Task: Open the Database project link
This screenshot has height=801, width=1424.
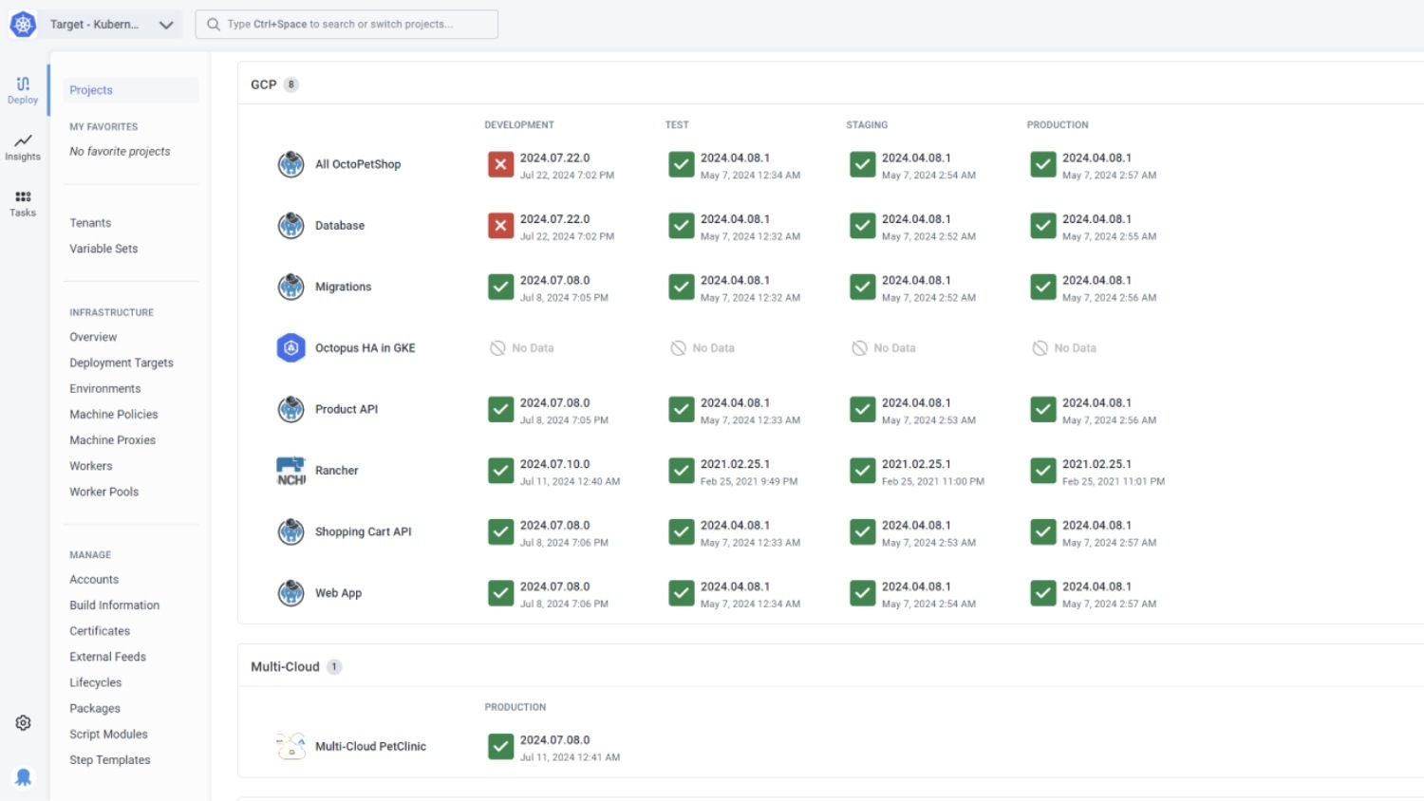Action: pyautogui.click(x=340, y=226)
